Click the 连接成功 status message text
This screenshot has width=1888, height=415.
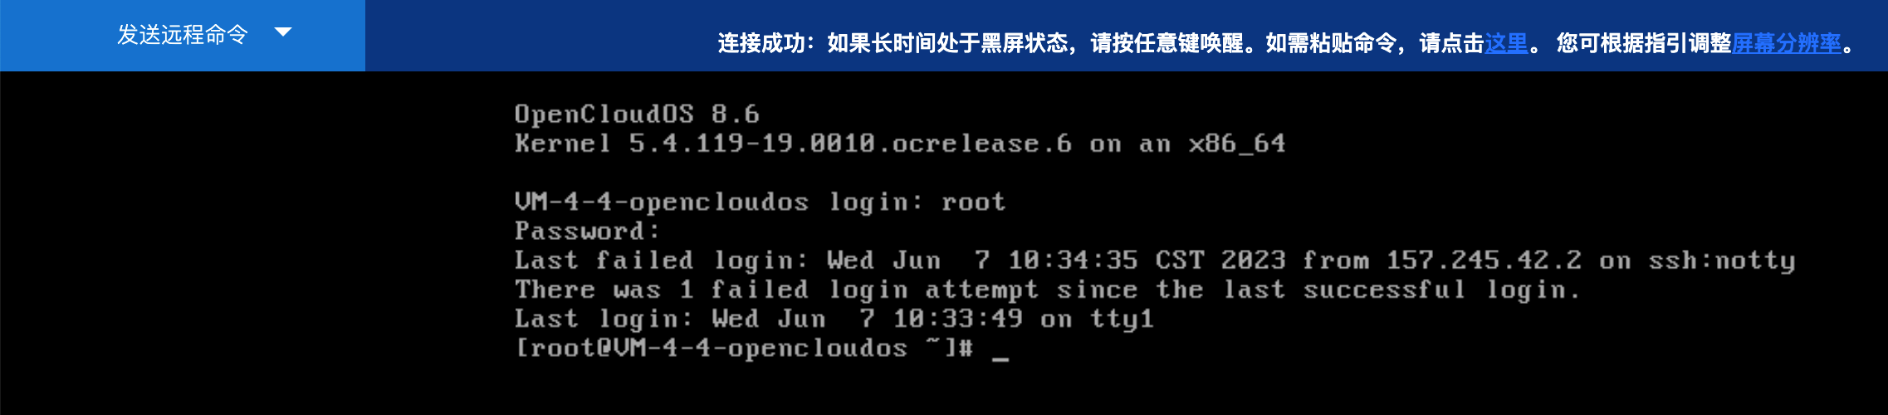coord(761,43)
